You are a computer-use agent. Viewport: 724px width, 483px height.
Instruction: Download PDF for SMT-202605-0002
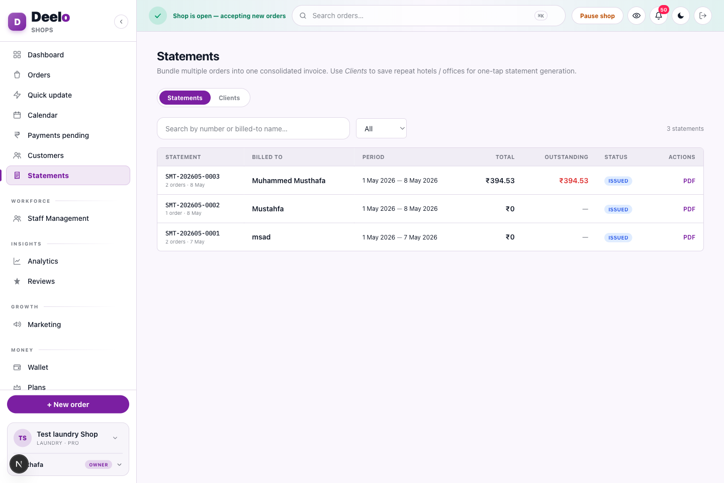pos(689,209)
